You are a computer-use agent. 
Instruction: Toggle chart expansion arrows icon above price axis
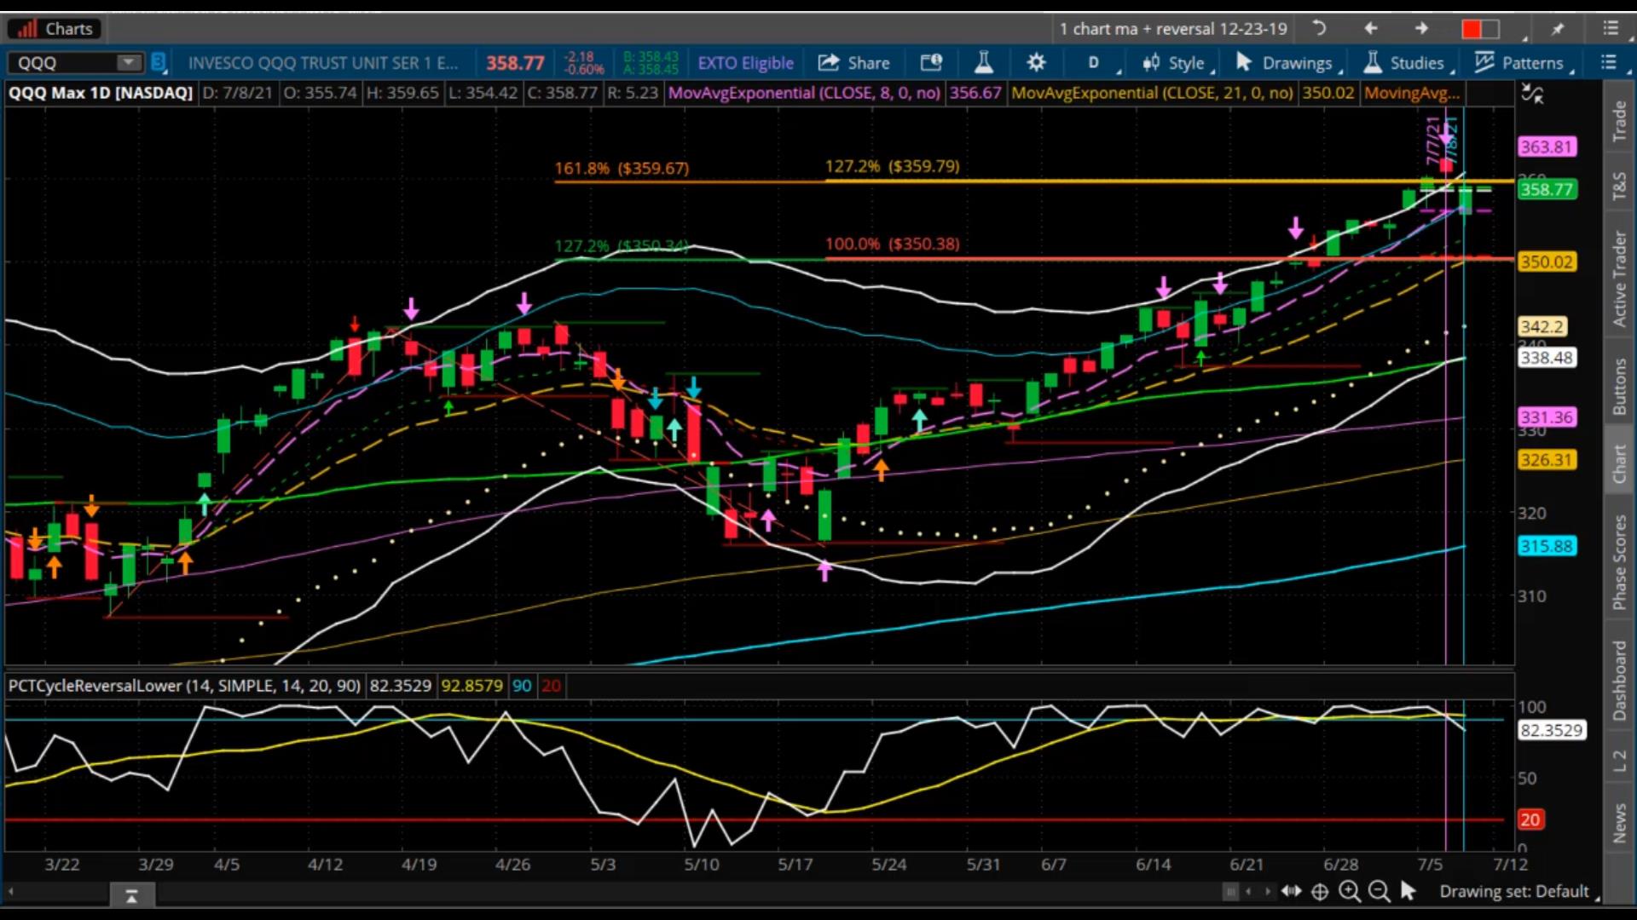(1532, 95)
